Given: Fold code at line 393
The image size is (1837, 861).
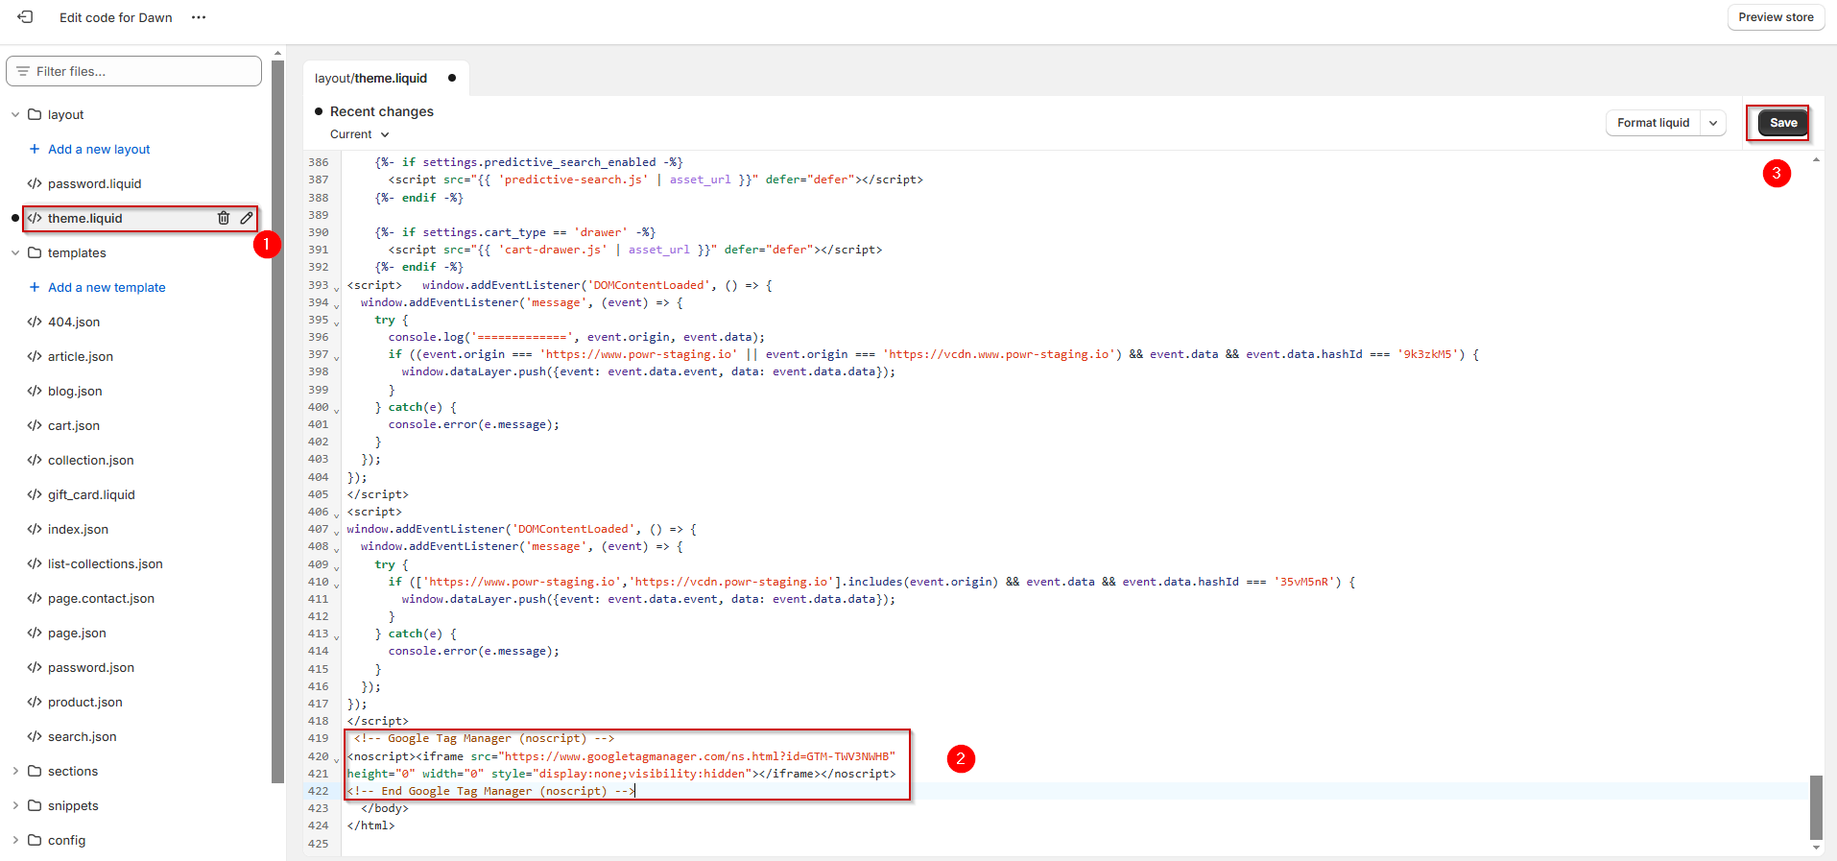Looking at the screenshot, I should click(337, 287).
